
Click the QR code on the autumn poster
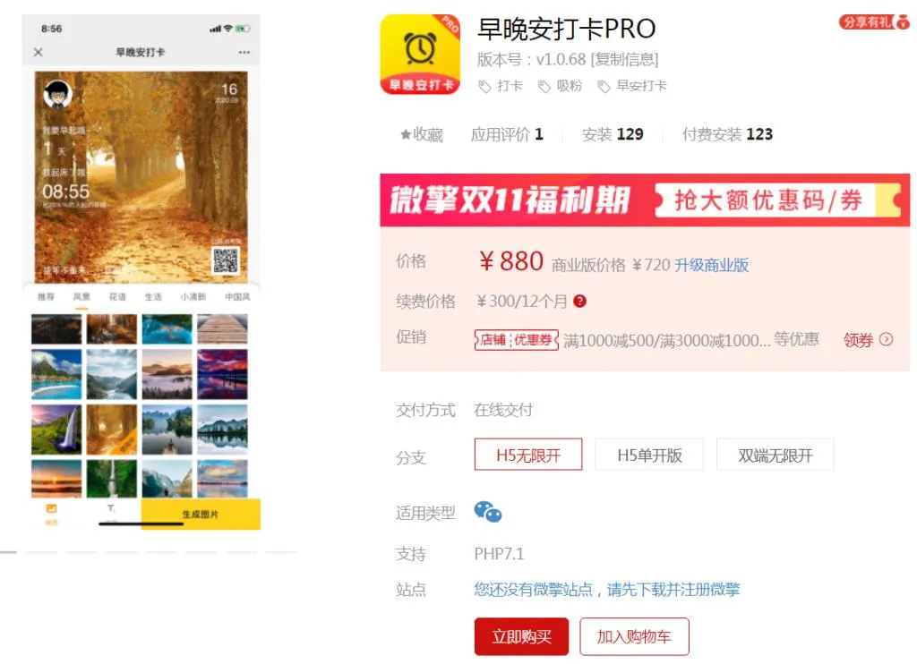point(226,260)
